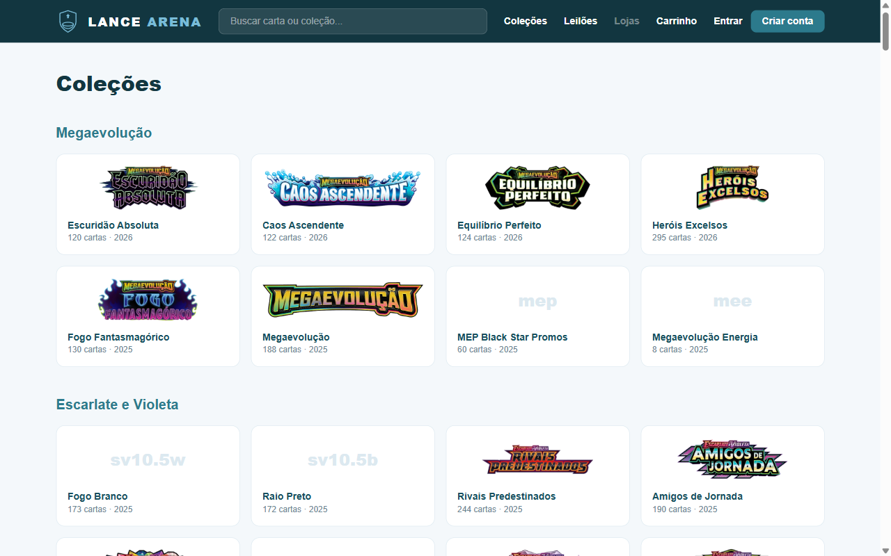Viewport: 891px width, 556px height.
Task: Click the '60 cartas · 2025' text
Action: click(x=488, y=350)
